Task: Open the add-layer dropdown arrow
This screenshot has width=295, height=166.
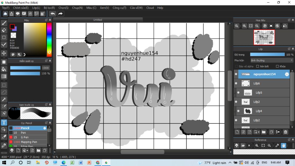Action: [x=258, y=132]
